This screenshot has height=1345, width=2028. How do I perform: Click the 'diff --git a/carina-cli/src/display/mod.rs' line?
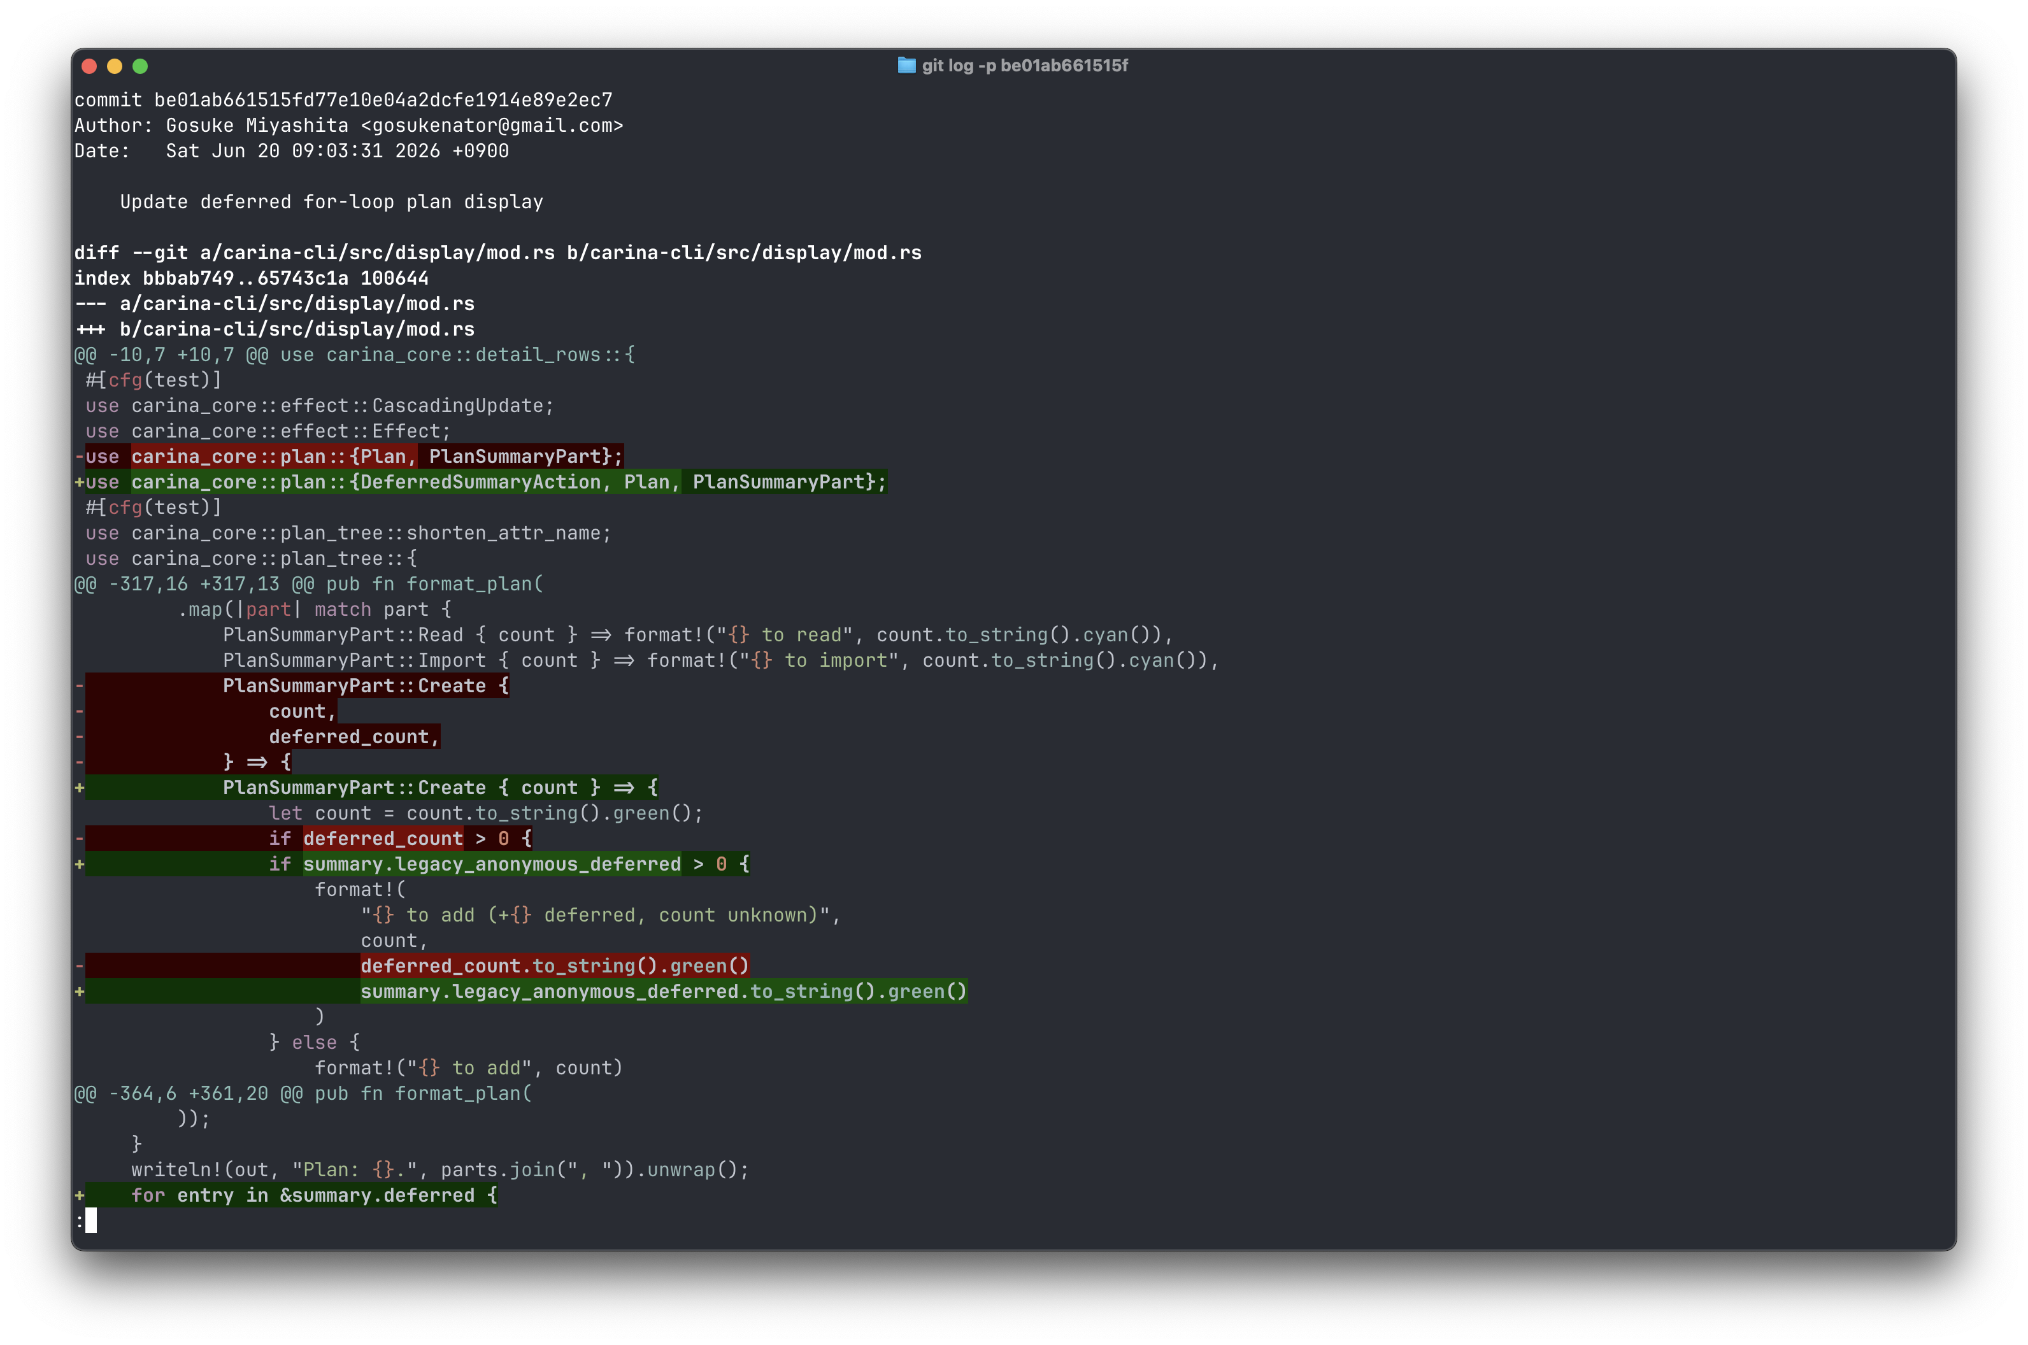[497, 252]
